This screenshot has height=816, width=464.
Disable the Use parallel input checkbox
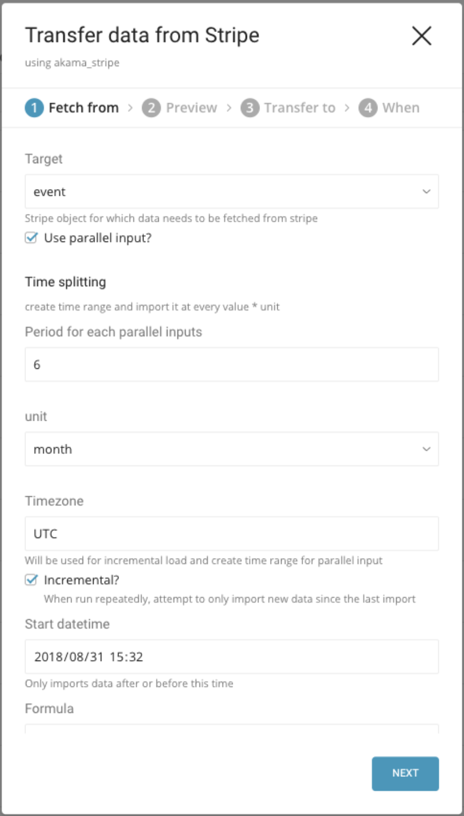[x=31, y=238]
